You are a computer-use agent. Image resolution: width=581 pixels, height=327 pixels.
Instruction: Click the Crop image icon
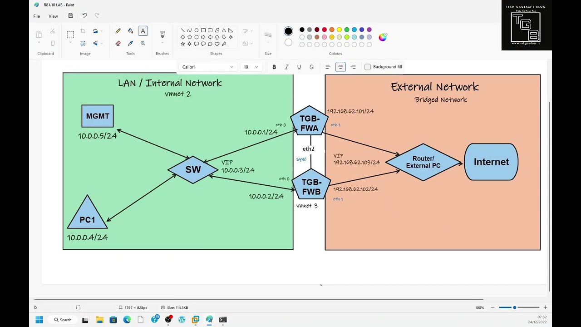(x=83, y=31)
